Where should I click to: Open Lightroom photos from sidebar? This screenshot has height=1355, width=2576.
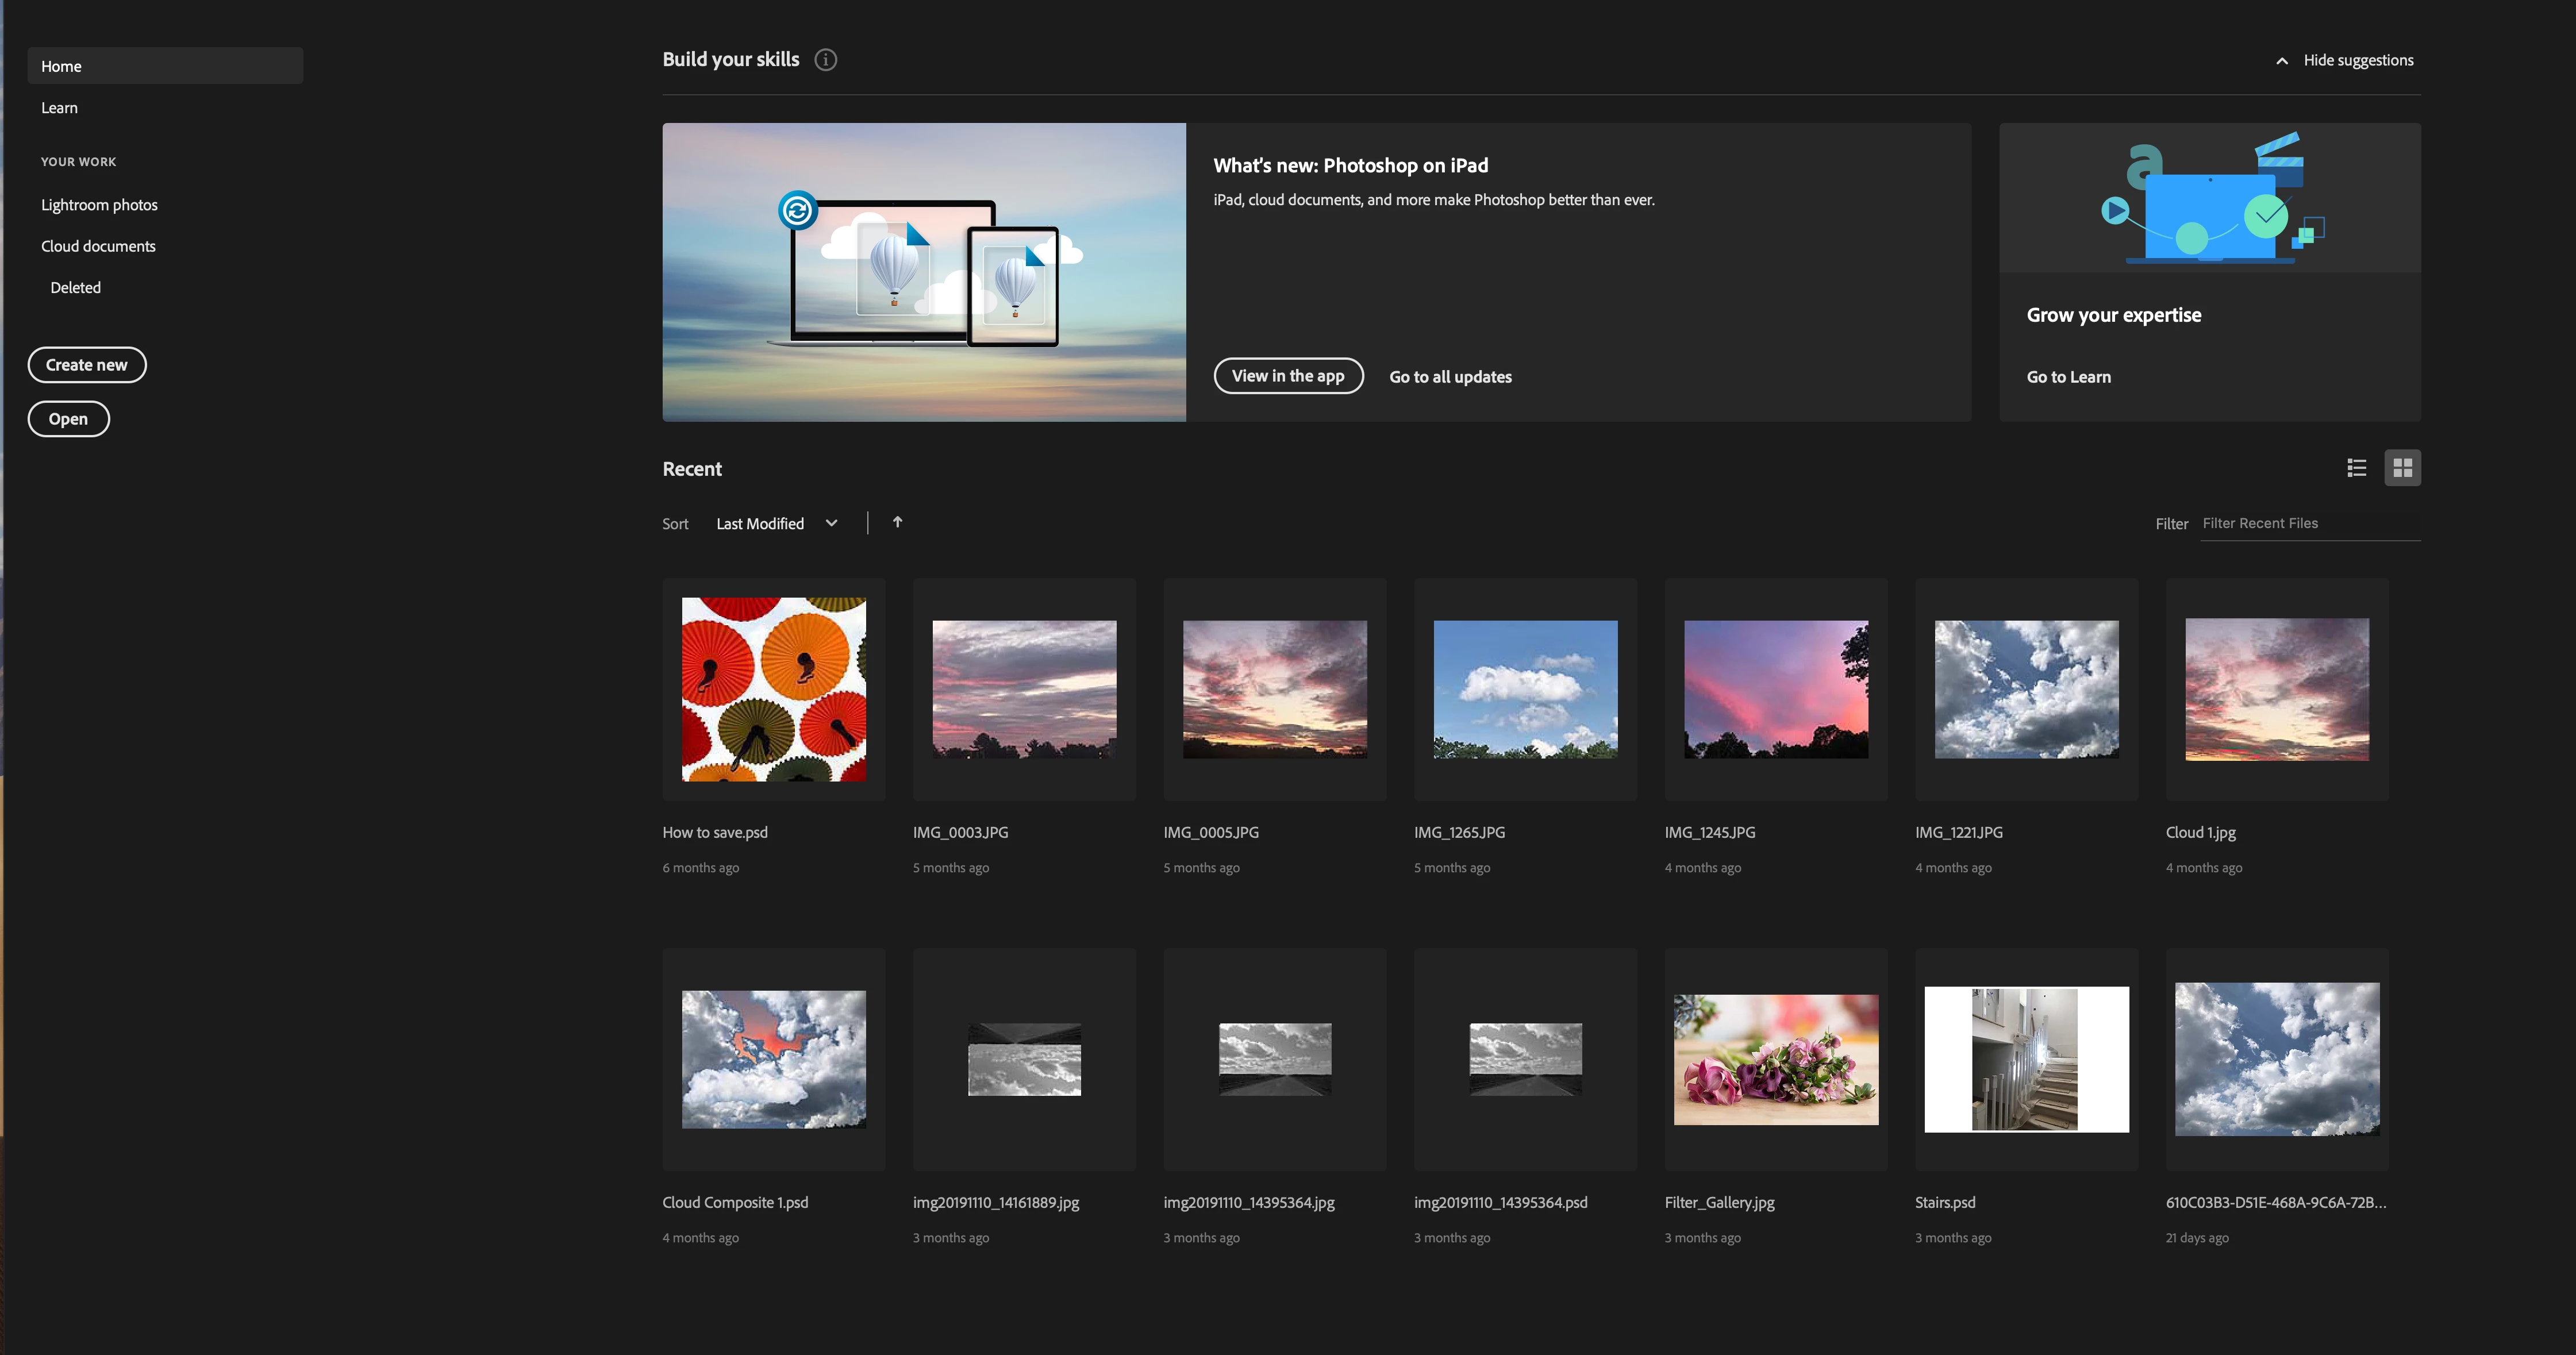click(x=99, y=205)
